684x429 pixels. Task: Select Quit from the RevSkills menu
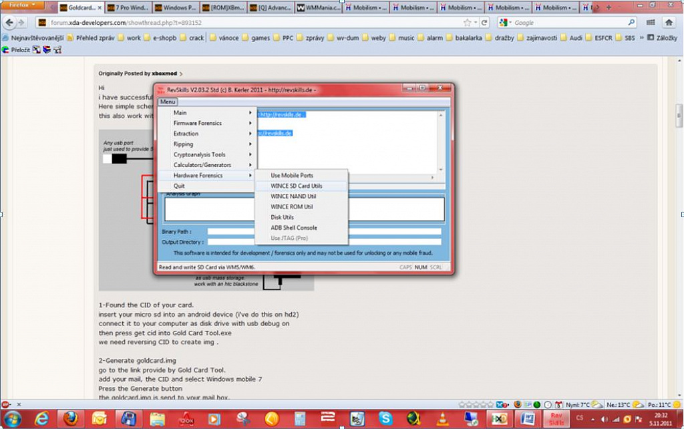pyautogui.click(x=206, y=186)
